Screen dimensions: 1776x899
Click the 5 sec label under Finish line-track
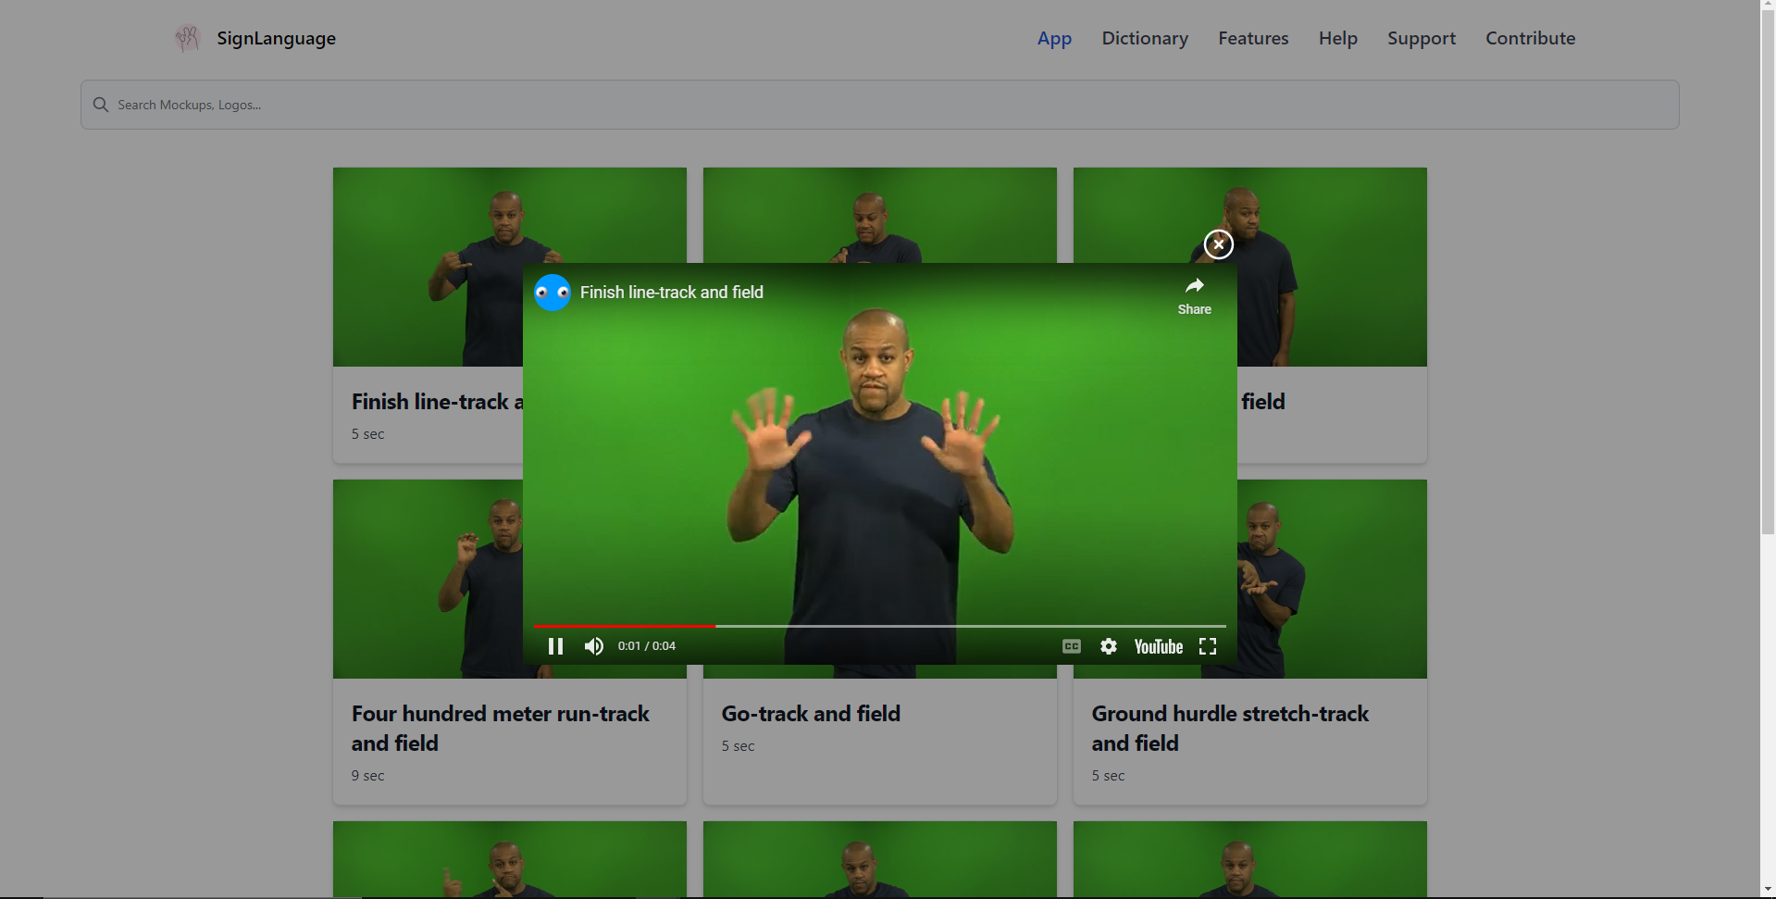pyautogui.click(x=368, y=434)
